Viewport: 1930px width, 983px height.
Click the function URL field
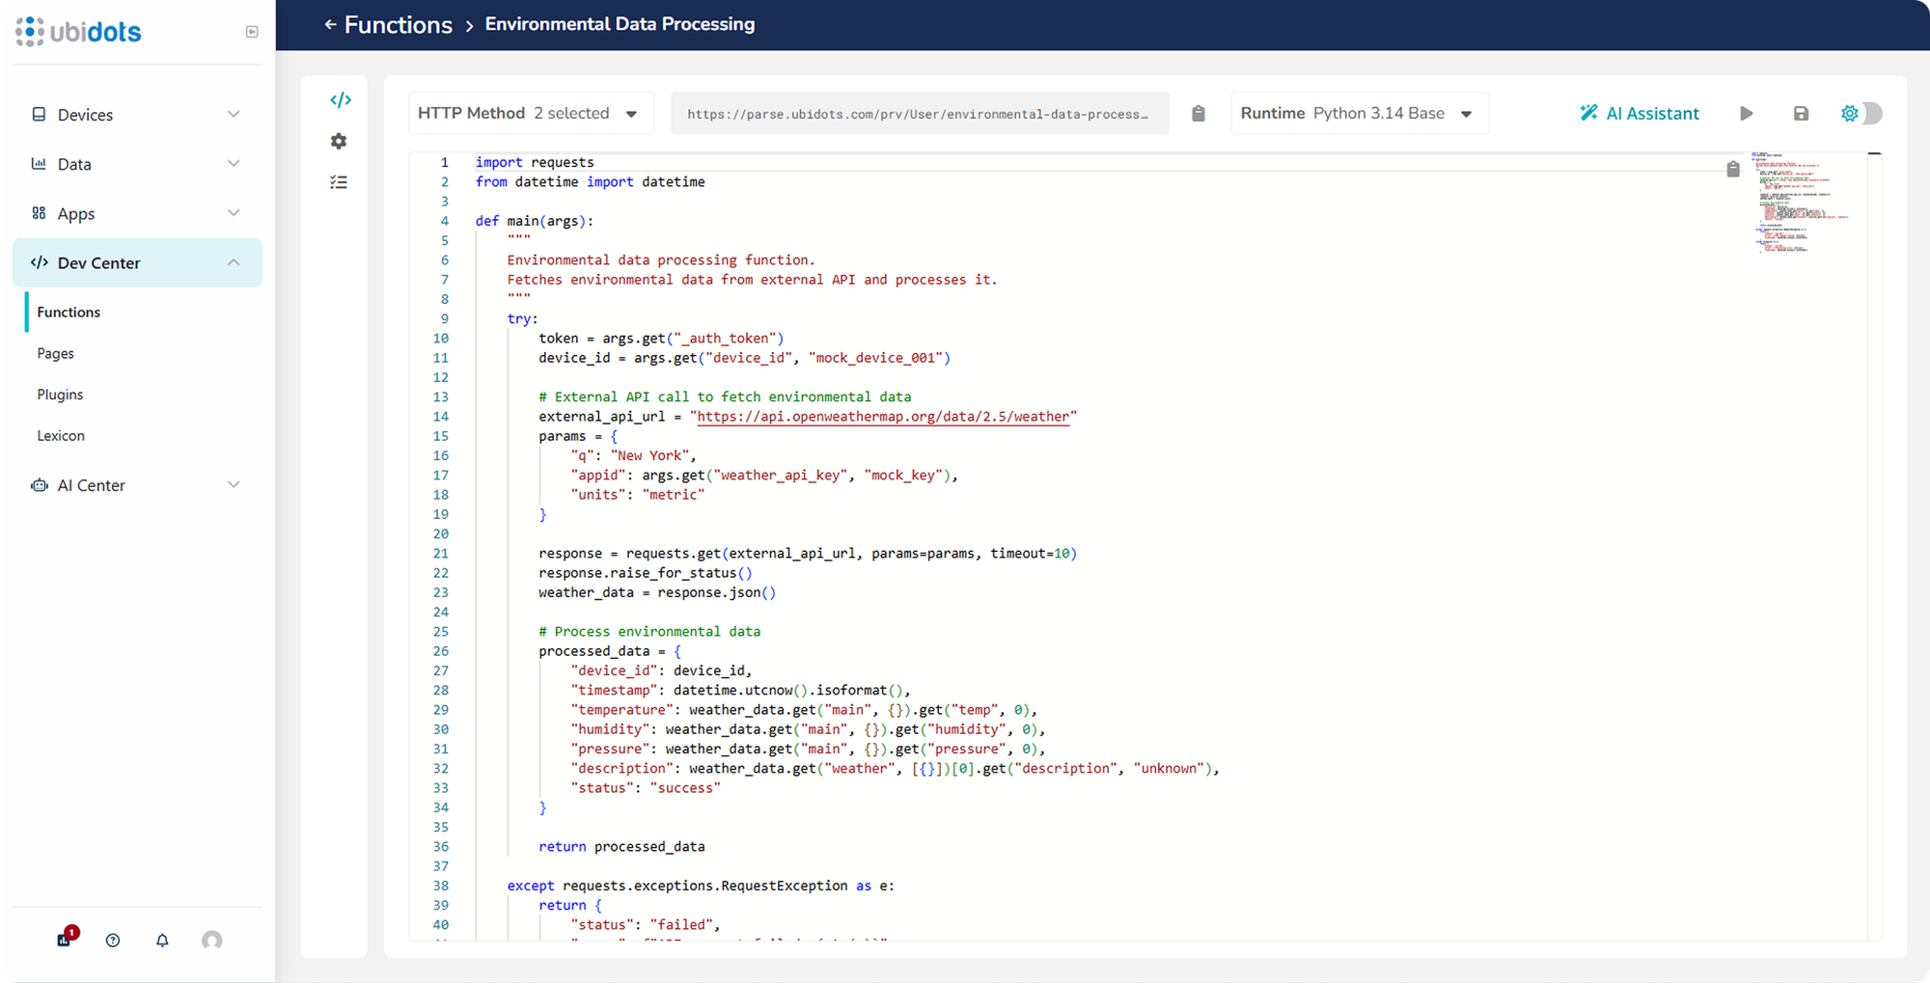[920, 114]
